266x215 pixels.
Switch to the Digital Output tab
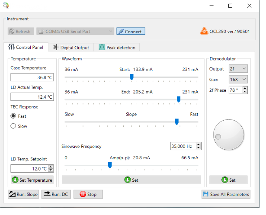pyautogui.click(x=71, y=48)
